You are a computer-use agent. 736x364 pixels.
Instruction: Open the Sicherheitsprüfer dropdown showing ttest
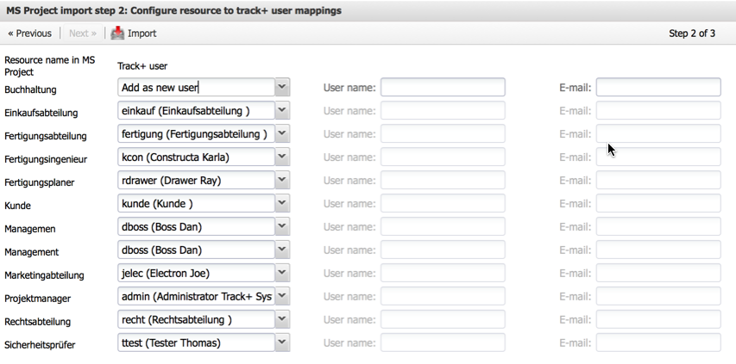coord(282,342)
